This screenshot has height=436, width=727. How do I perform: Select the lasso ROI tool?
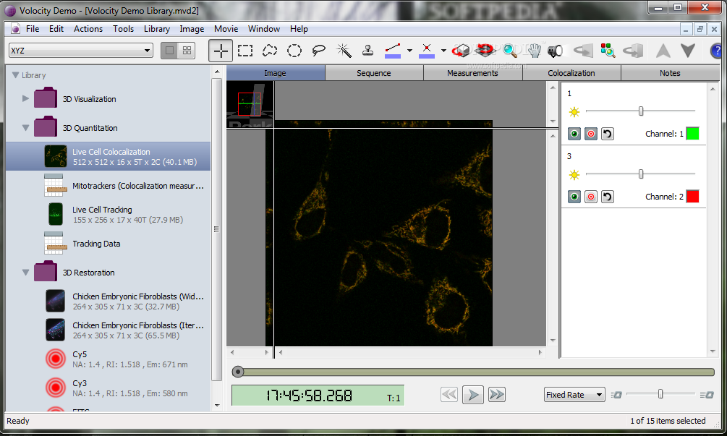pos(318,51)
